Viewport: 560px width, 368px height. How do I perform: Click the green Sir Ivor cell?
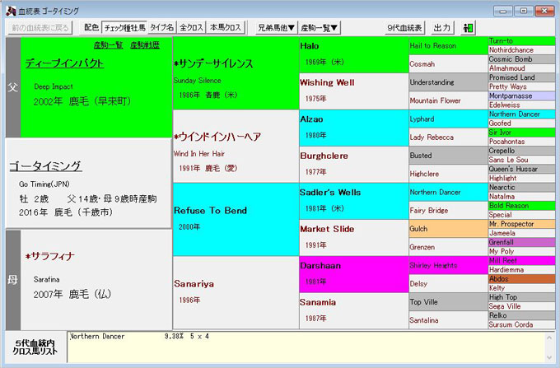click(521, 133)
